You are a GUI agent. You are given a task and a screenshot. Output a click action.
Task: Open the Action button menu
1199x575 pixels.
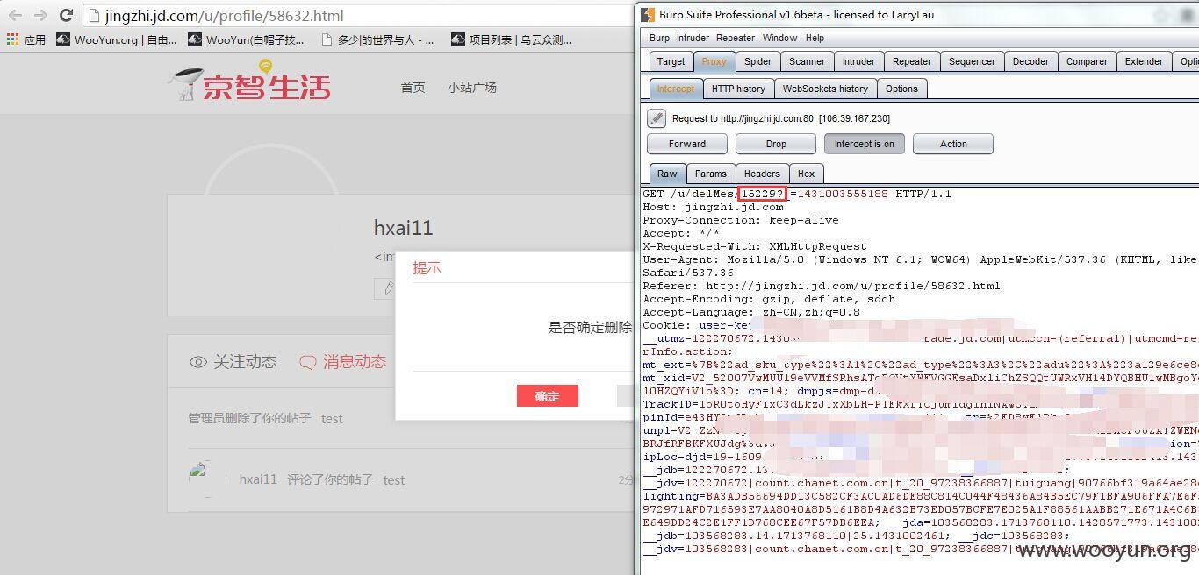(953, 144)
